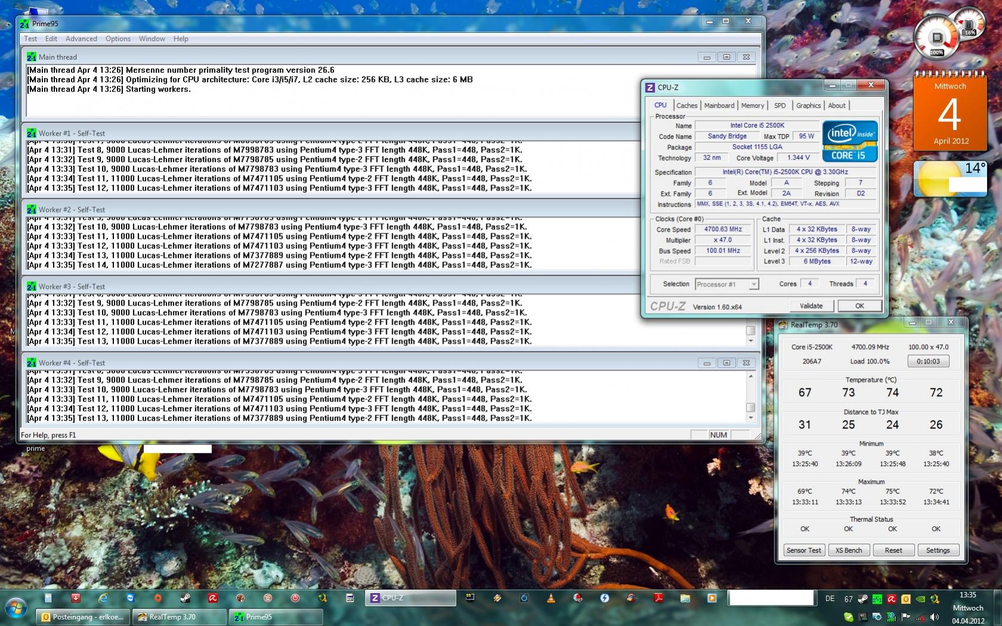
Task: Open Avira red umbrella icon in quick launch
Action: pyautogui.click(x=212, y=598)
